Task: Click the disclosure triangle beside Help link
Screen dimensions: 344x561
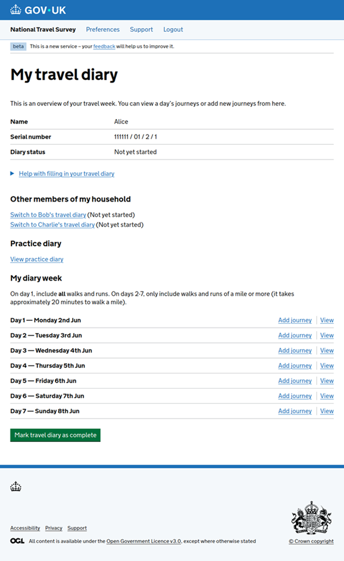Action: point(12,174)
